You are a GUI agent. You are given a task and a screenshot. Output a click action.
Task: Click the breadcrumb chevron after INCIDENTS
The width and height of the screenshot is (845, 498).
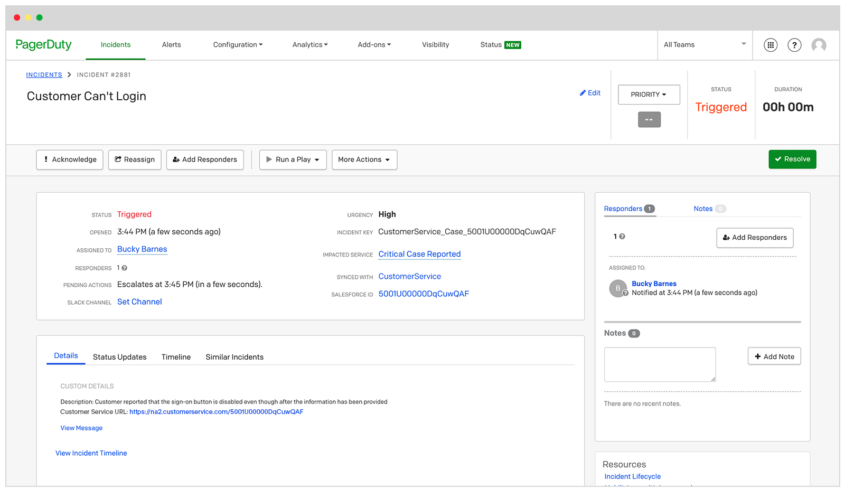tap(69, 75)
